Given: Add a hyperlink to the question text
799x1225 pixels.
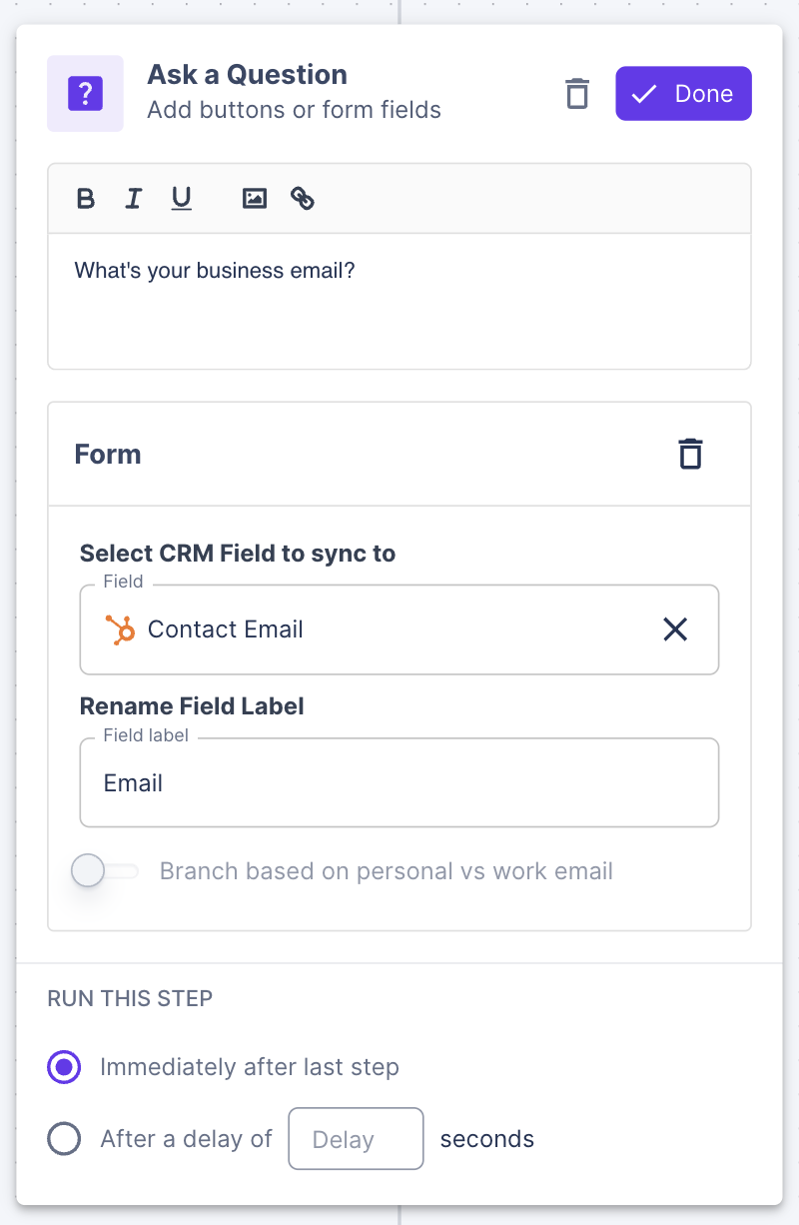Looking at the screenshot, I should click(303, 199).
